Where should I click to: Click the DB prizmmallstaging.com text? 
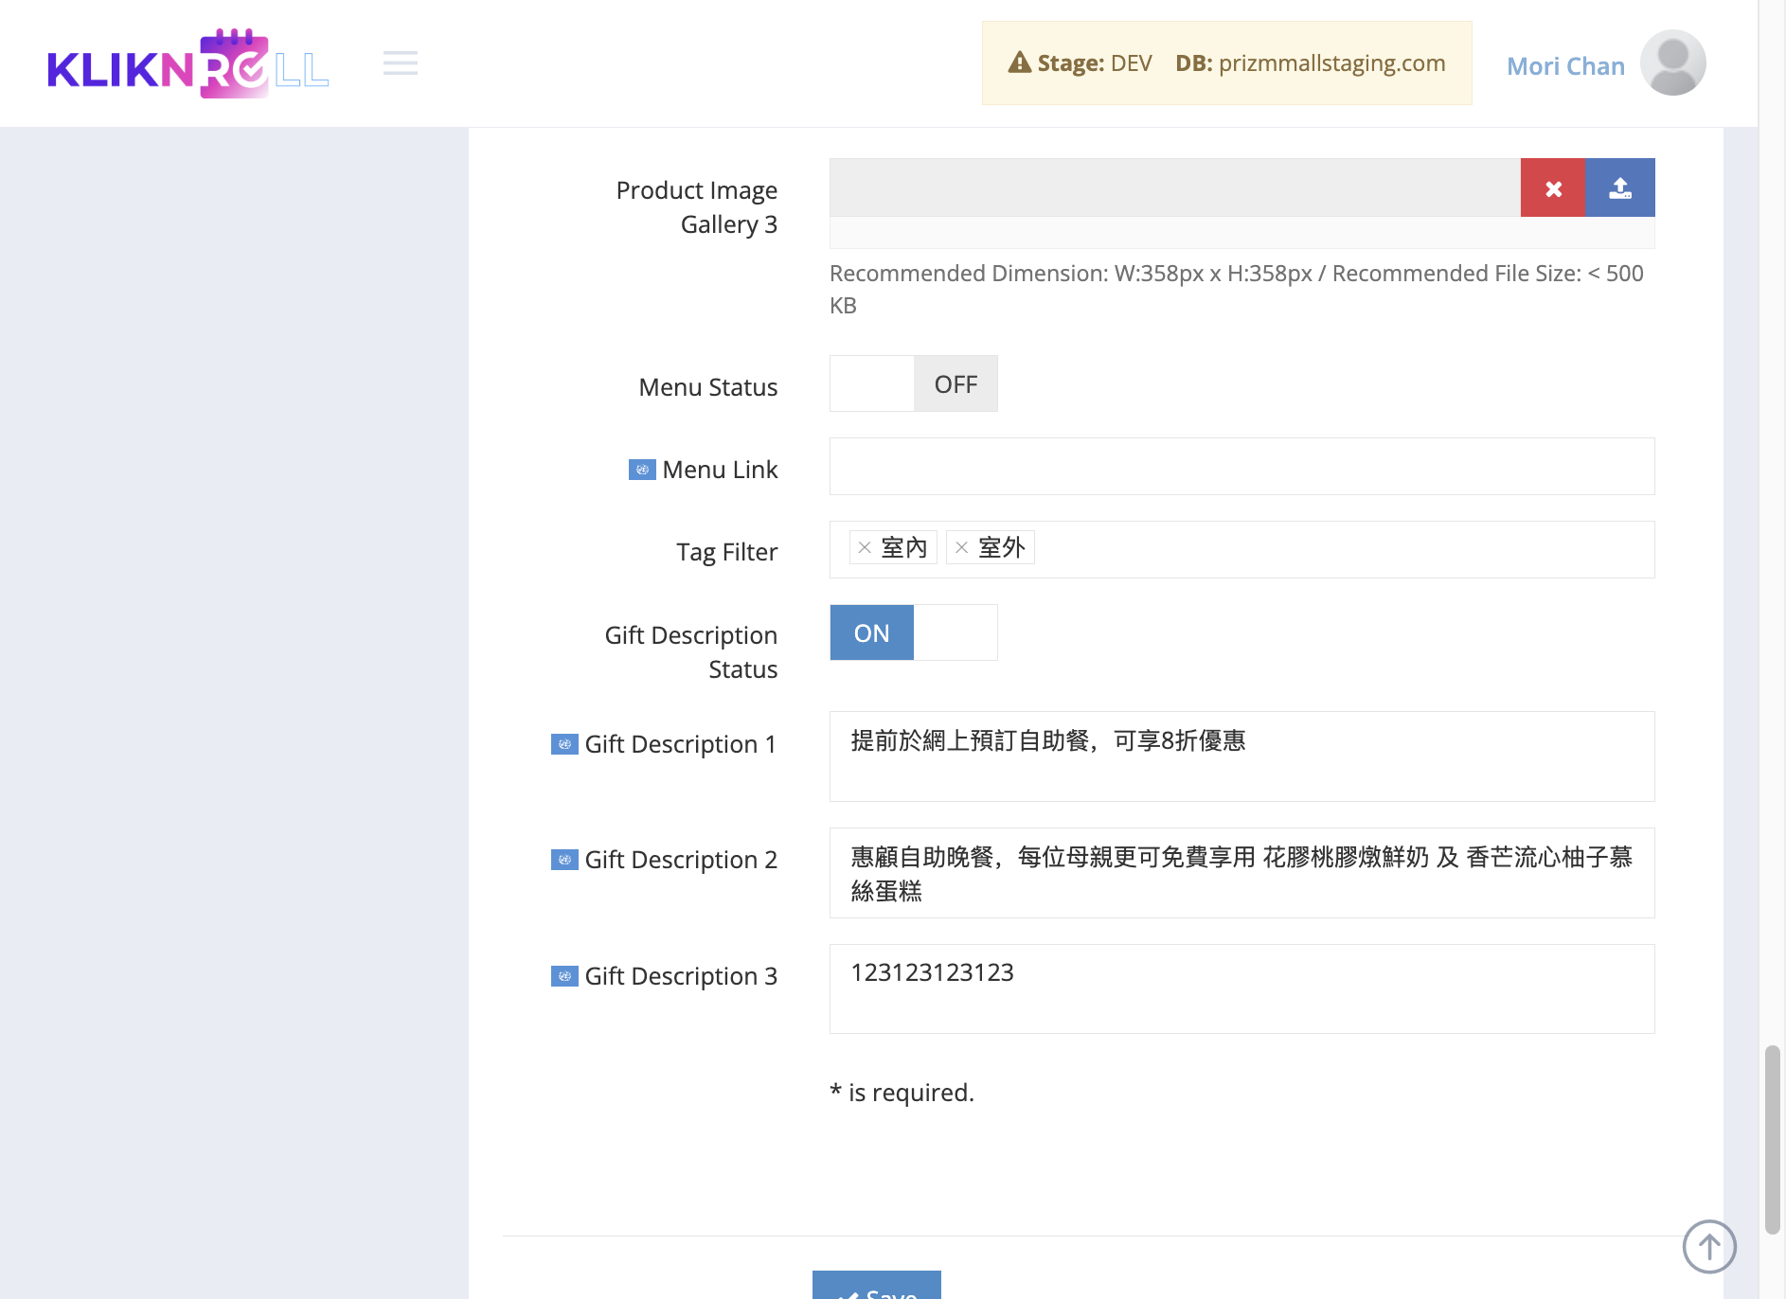pos(1311,62)
